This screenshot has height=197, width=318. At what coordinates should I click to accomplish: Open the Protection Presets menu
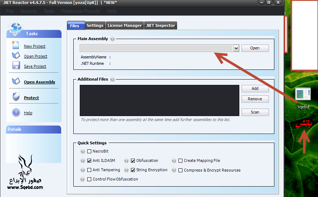click(82, 11)
